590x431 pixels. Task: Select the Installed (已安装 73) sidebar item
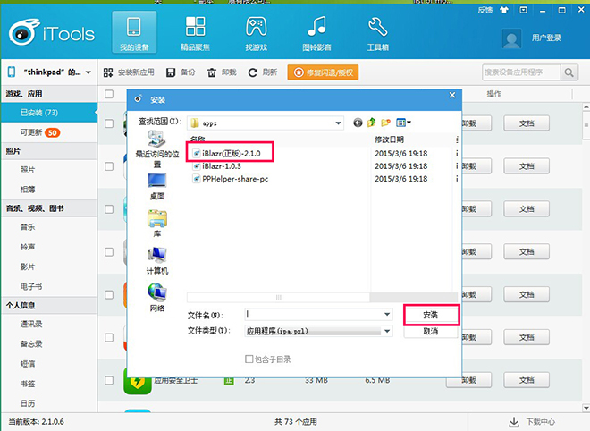(x=49, y=113)
